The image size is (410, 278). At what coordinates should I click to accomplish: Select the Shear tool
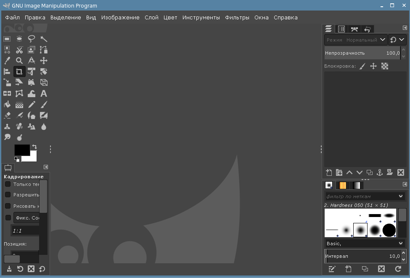(x=19, y=82)
